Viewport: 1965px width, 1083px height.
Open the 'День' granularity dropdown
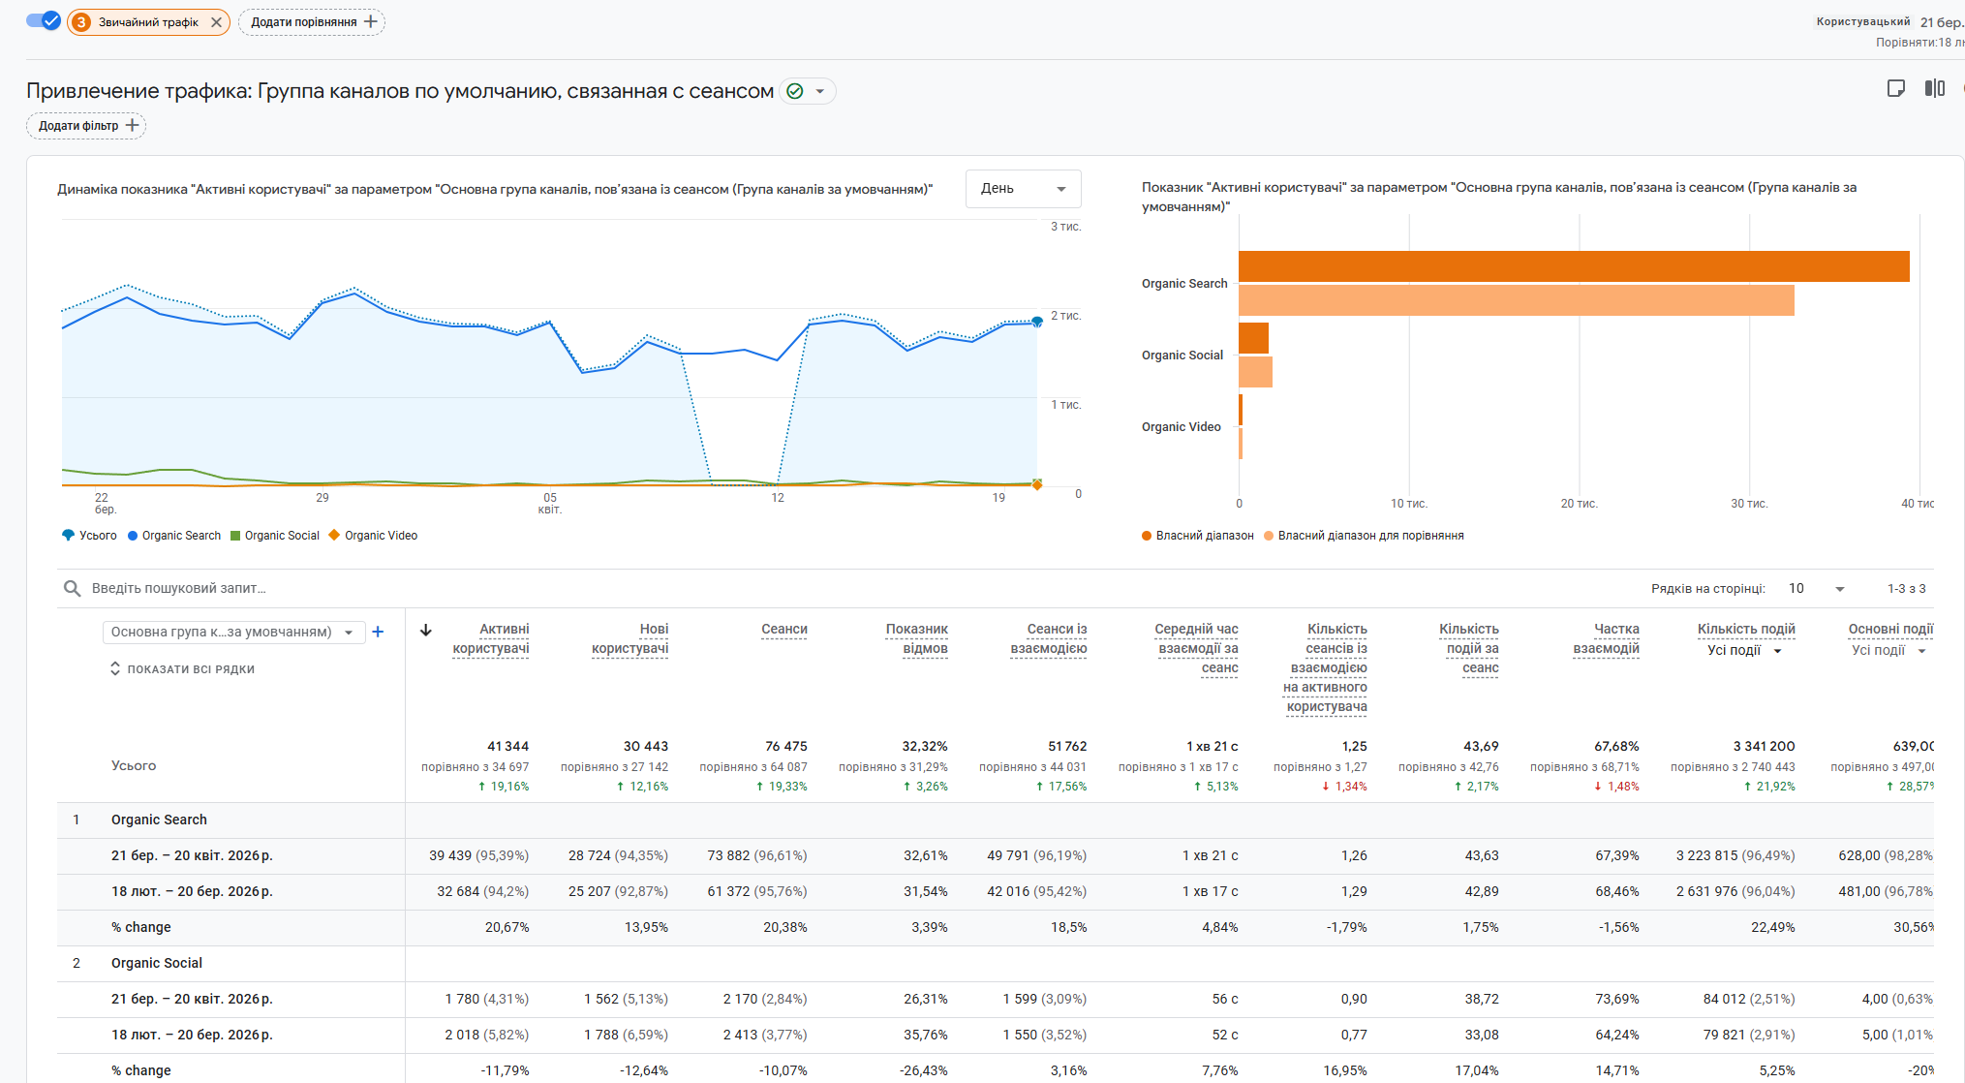(x=1023, y=189)
